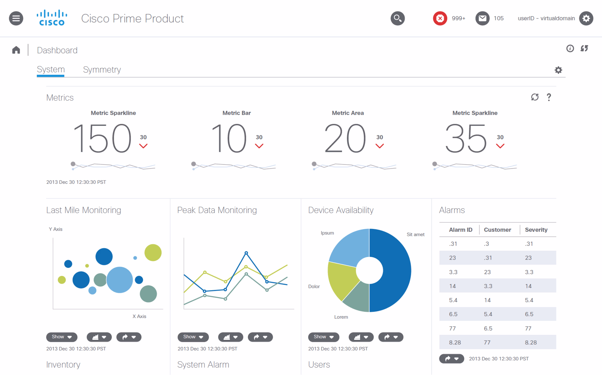The width and height of the screenshot is (602, 375).
Task: Open share dropdown under Peak Data Monitoring
Action: pyautogui.click(x=260, y=337)
